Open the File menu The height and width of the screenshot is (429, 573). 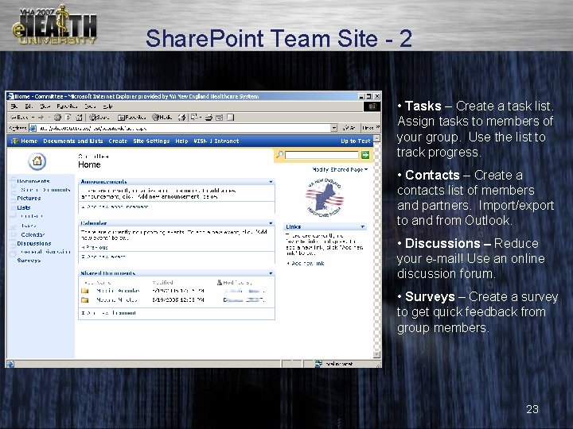(14, 106)
